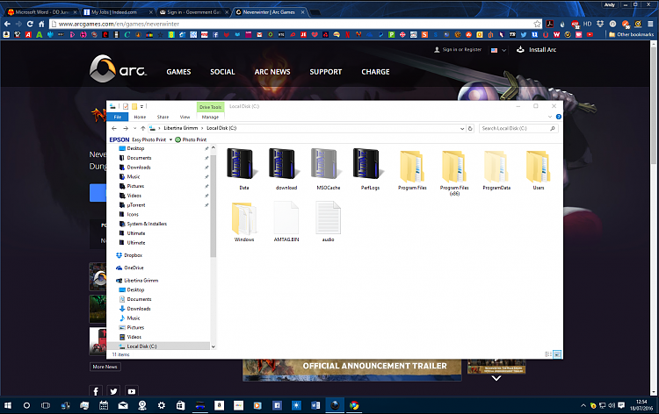Viewport: 659px width, 414px height.
Task: Select the audio file
Action: click(x=329, y=218)
